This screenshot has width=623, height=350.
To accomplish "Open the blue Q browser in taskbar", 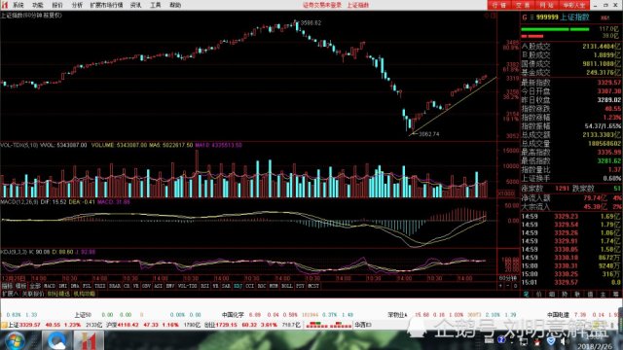I will tap(56, 340).
